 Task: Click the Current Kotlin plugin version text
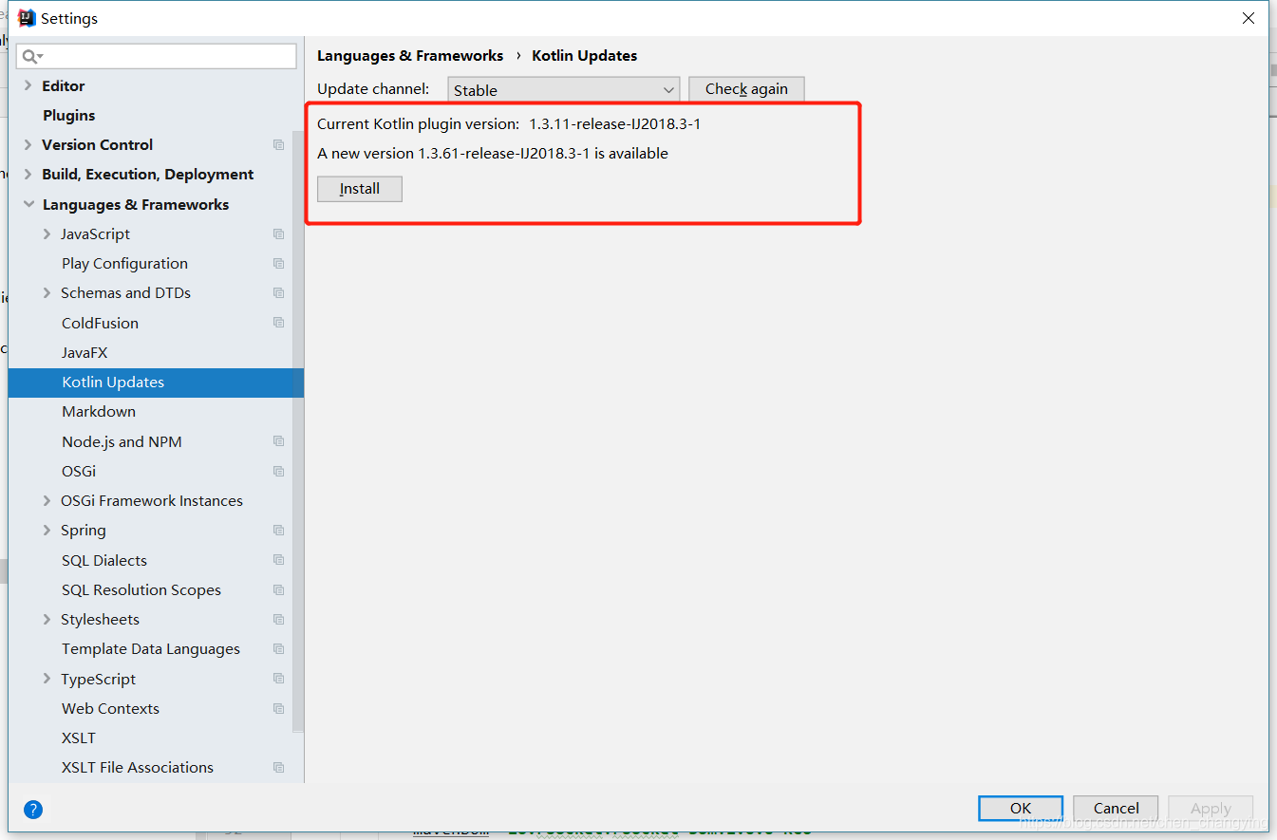click(x=509, y=124)
